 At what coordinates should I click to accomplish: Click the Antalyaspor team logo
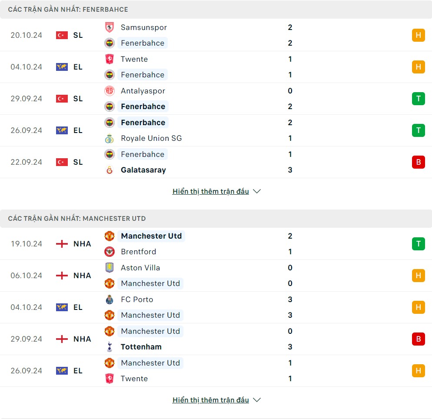(x=110, y=91)
